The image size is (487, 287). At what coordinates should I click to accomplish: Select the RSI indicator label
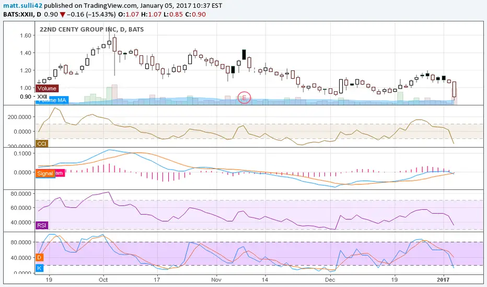[42, 225]
